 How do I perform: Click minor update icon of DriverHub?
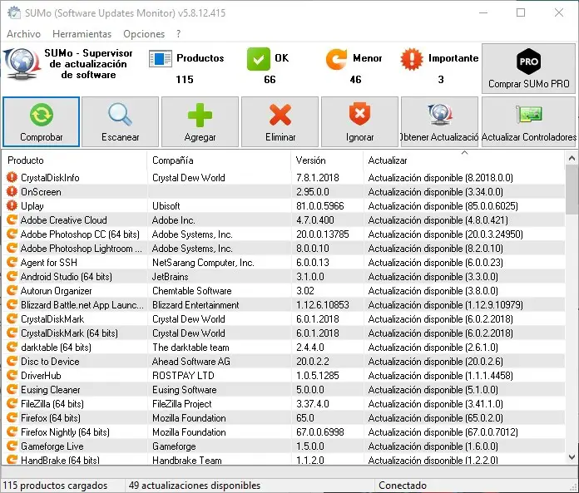click(x=12, y=375)
